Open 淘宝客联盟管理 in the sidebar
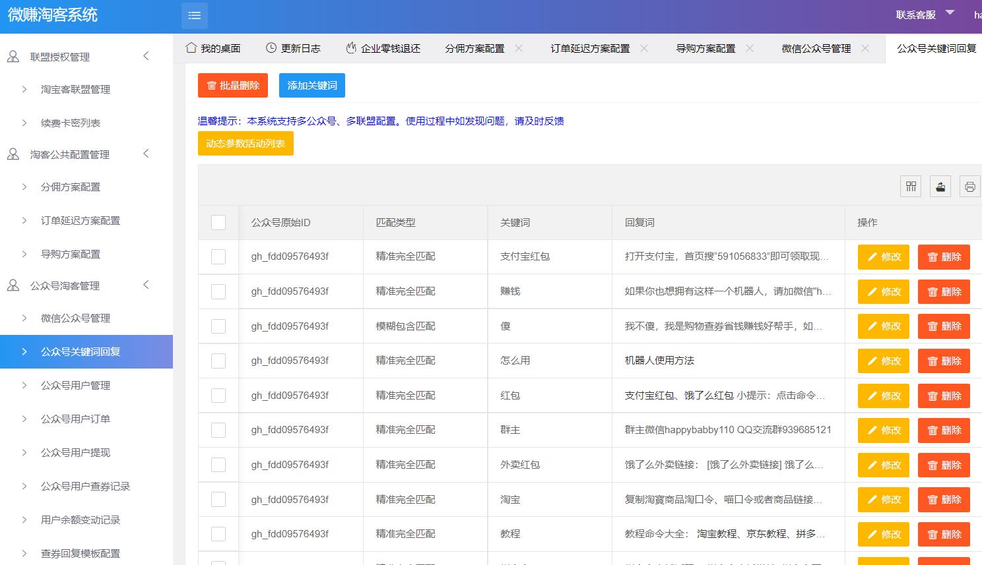Image resolution: width=982 pixels, height=565 pixels. (x=75, y=89)
